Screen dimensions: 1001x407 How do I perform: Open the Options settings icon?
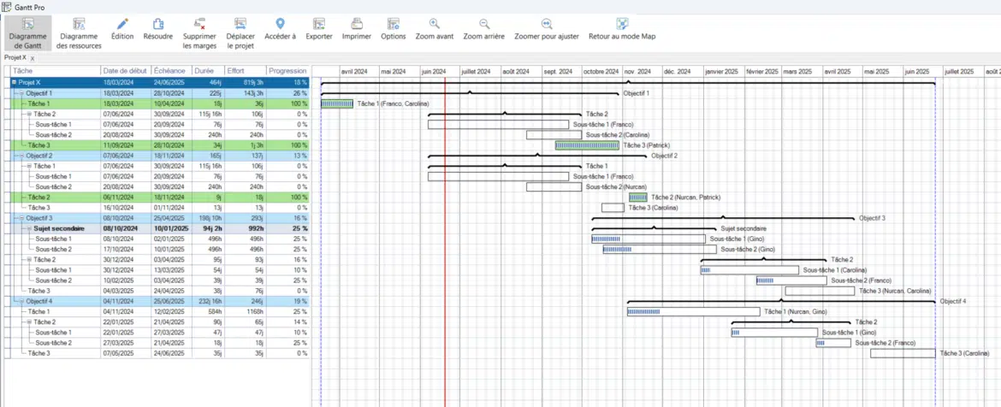[394, 25]
